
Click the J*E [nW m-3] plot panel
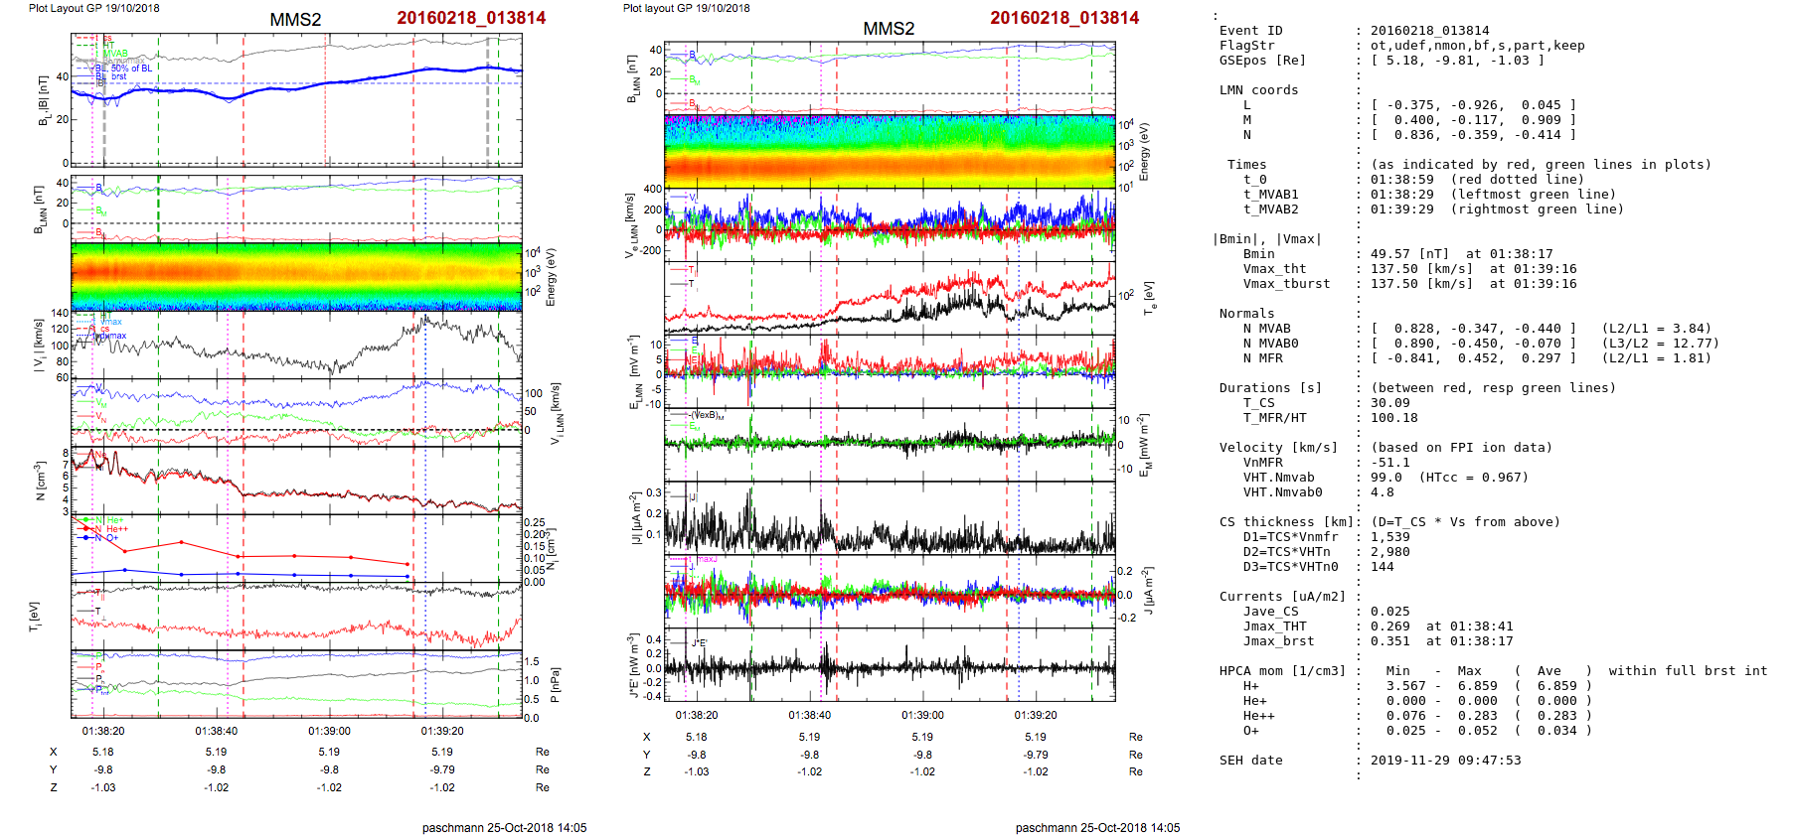890,665
